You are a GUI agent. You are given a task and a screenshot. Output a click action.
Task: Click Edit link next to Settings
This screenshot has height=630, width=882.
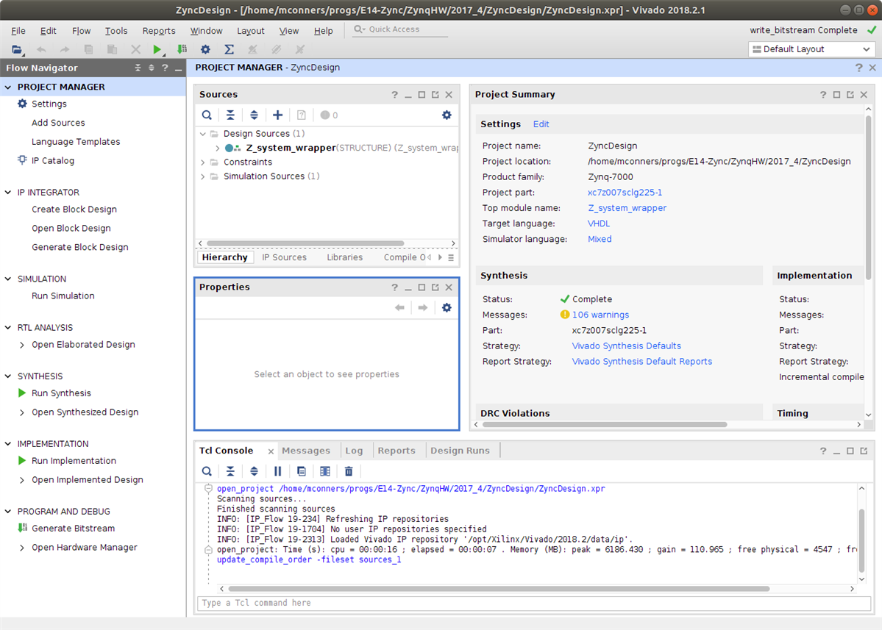click(541, 124)
